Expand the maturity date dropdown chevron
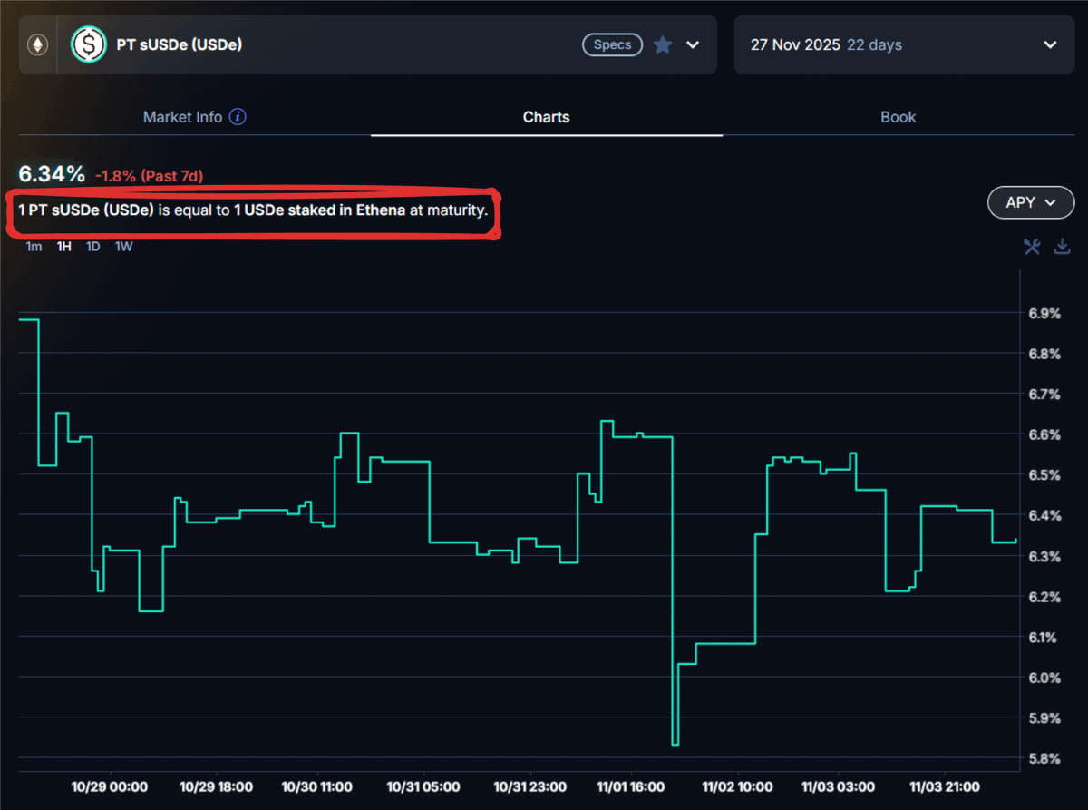 coord(1050,44)
